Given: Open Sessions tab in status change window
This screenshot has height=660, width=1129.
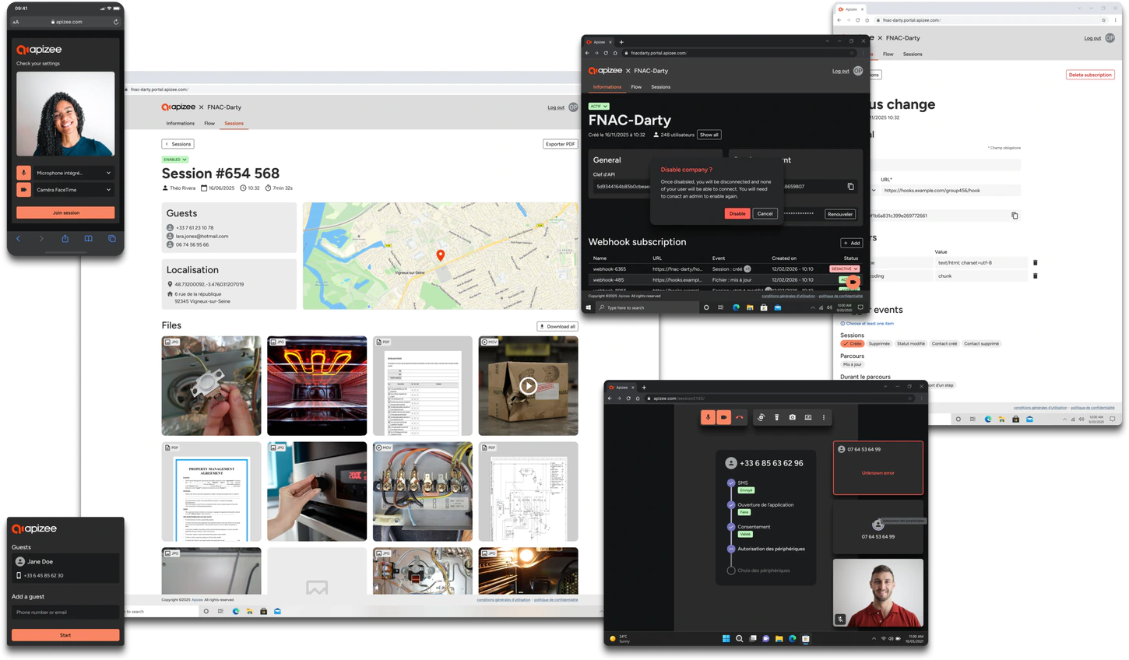Looking at the screenshot, I should [x=913, y=54].
